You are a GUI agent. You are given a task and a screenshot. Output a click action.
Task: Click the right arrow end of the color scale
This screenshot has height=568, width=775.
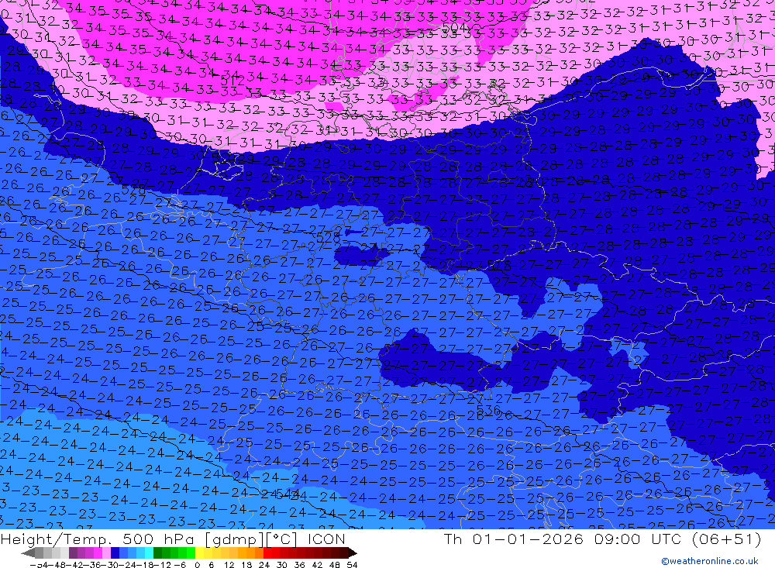(x=352, y=553)
